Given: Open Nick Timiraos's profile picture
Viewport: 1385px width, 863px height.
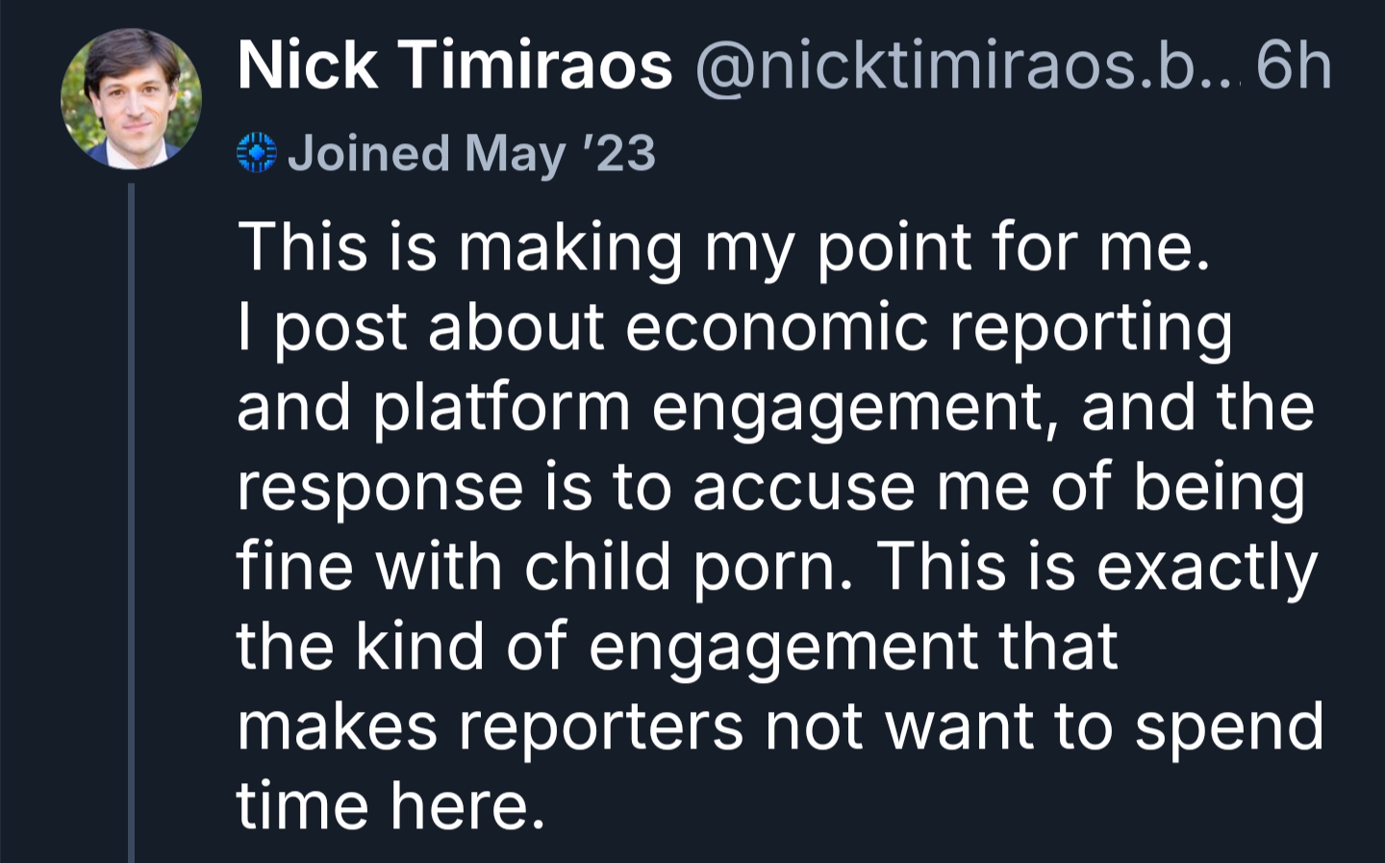Looking at the screenshot, I should 131,99.
